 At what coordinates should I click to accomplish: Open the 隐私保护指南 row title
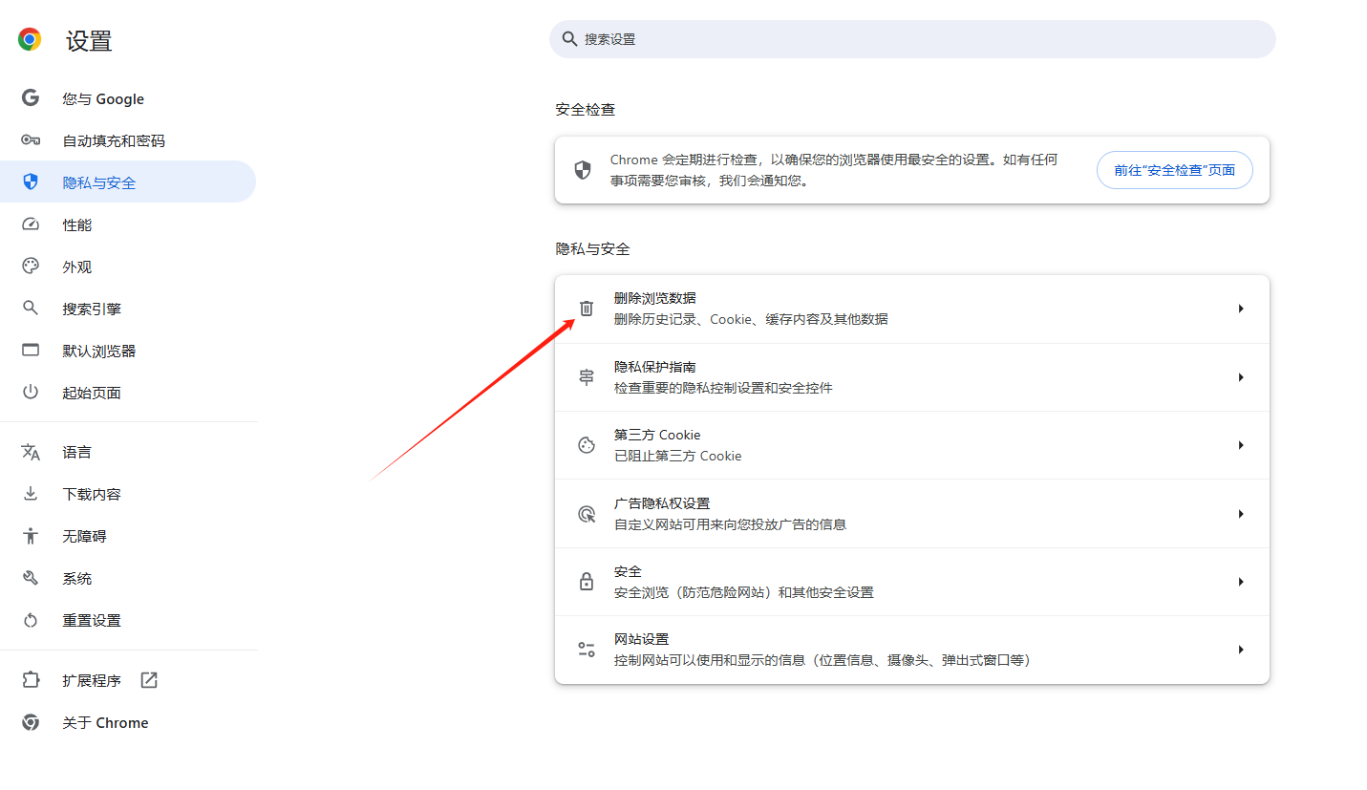pos(654,367)
